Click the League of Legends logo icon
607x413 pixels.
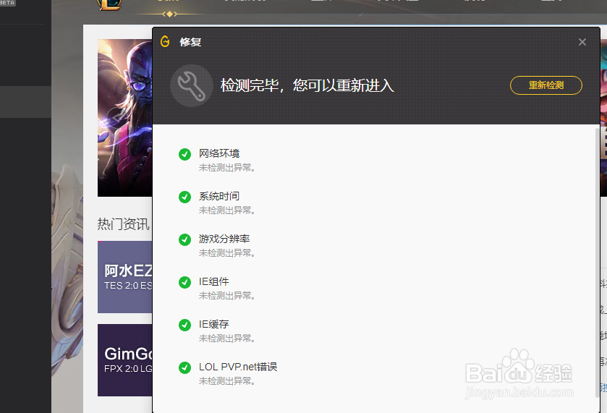(x=109, y=4)
